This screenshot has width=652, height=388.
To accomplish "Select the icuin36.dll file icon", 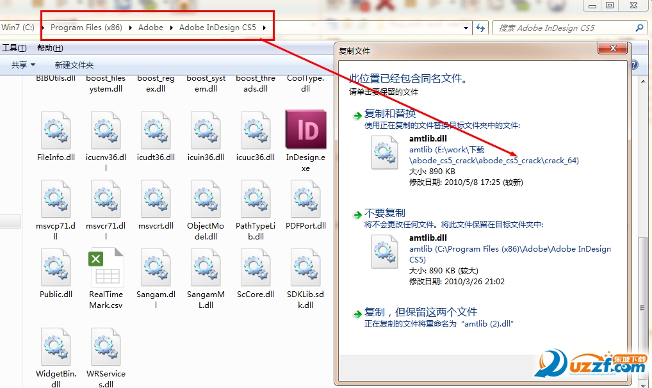I will click(206, 130).
